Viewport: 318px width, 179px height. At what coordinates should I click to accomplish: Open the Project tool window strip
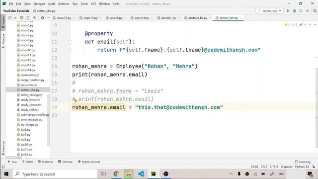tap(3, 22)
